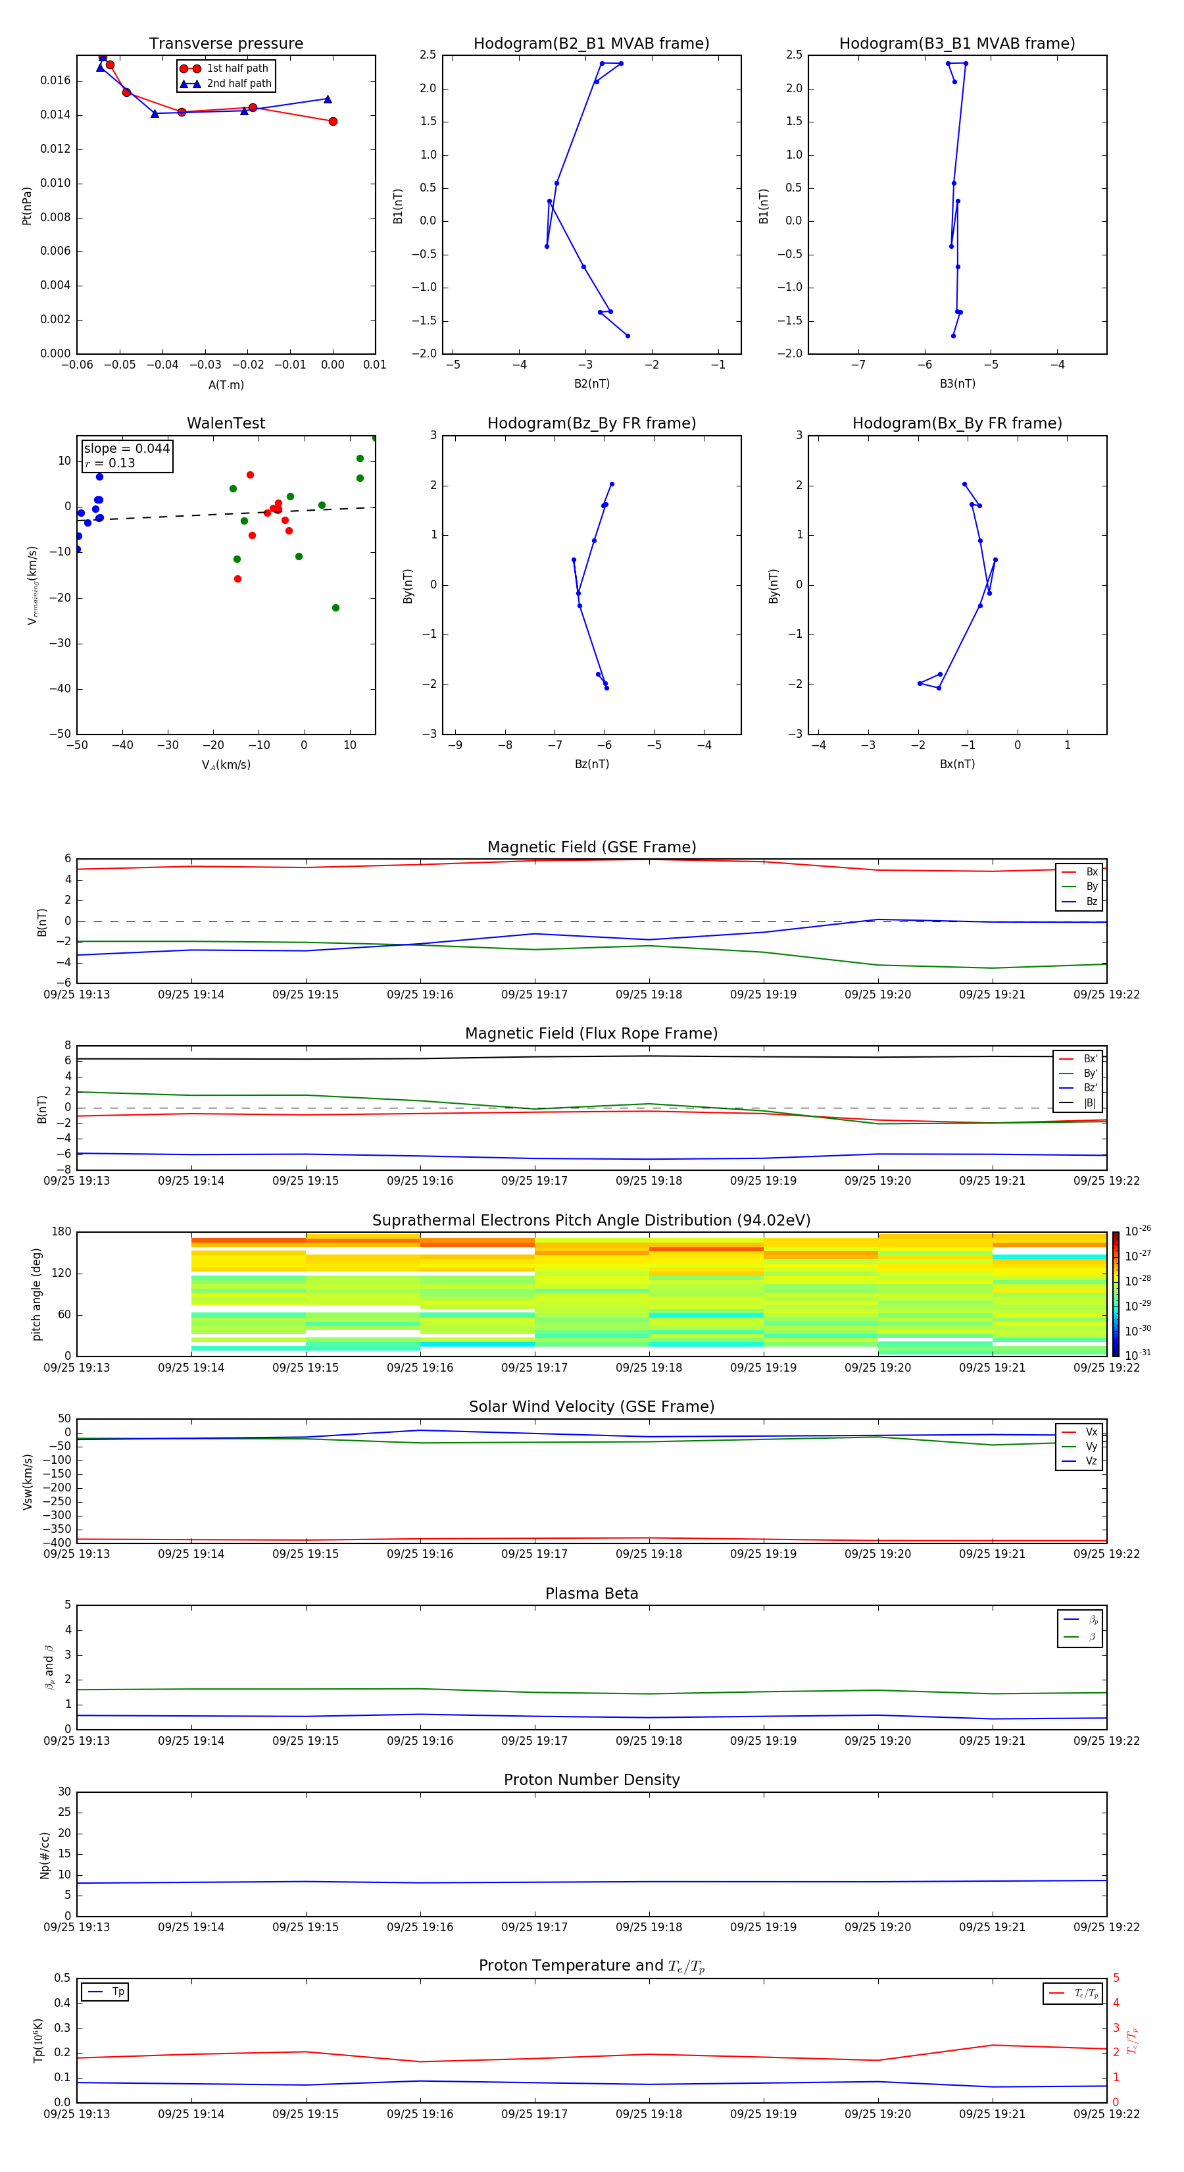Click the dashed fit line in WalenTest plot
The width and height of the screenshot is (1184, 2172).
click(x=226, y=513)
